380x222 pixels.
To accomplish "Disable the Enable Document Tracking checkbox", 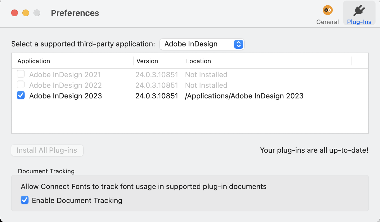I will click(x=25, y=200).
